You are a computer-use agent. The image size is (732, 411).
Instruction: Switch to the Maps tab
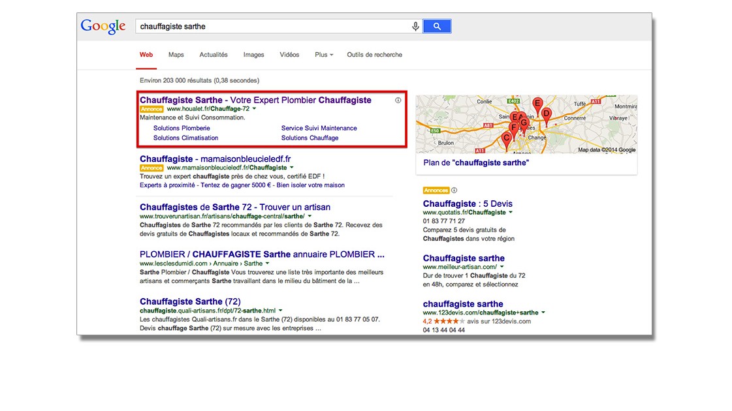pyautogui.click(x=176, y=55)
